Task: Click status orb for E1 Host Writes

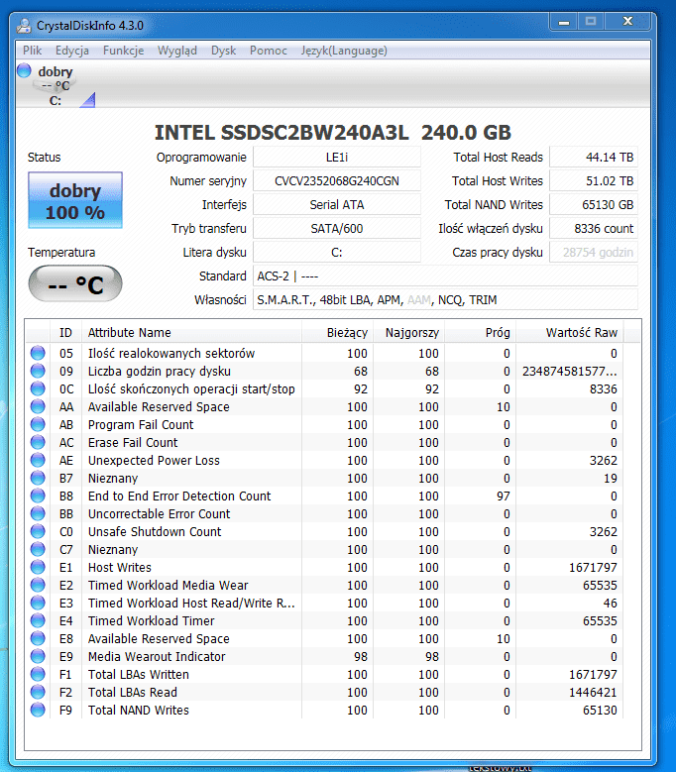Action: (x=38, y=567)
